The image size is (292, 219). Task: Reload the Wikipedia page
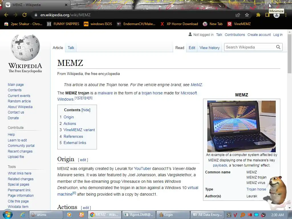point(25,15)
